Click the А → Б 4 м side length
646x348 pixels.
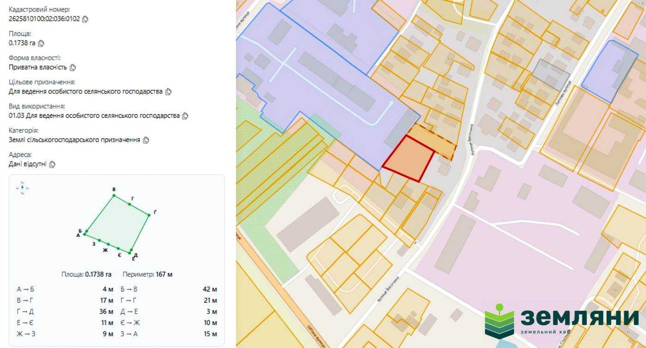click(x=65, y=289)
